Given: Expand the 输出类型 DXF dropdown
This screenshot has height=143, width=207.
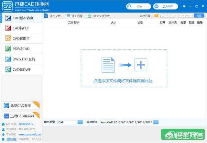Looking at the screenshot, I should [80, 122].
